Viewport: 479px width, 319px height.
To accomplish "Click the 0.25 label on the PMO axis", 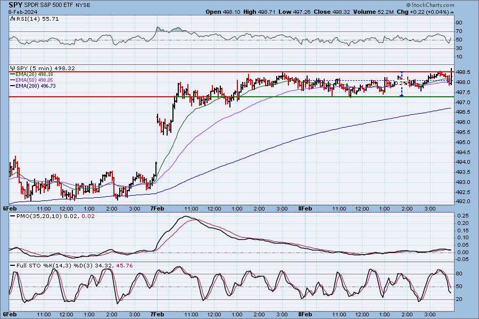I will (463, 216).
